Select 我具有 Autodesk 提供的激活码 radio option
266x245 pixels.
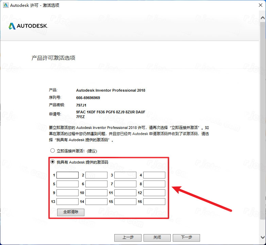pos(53,162)
